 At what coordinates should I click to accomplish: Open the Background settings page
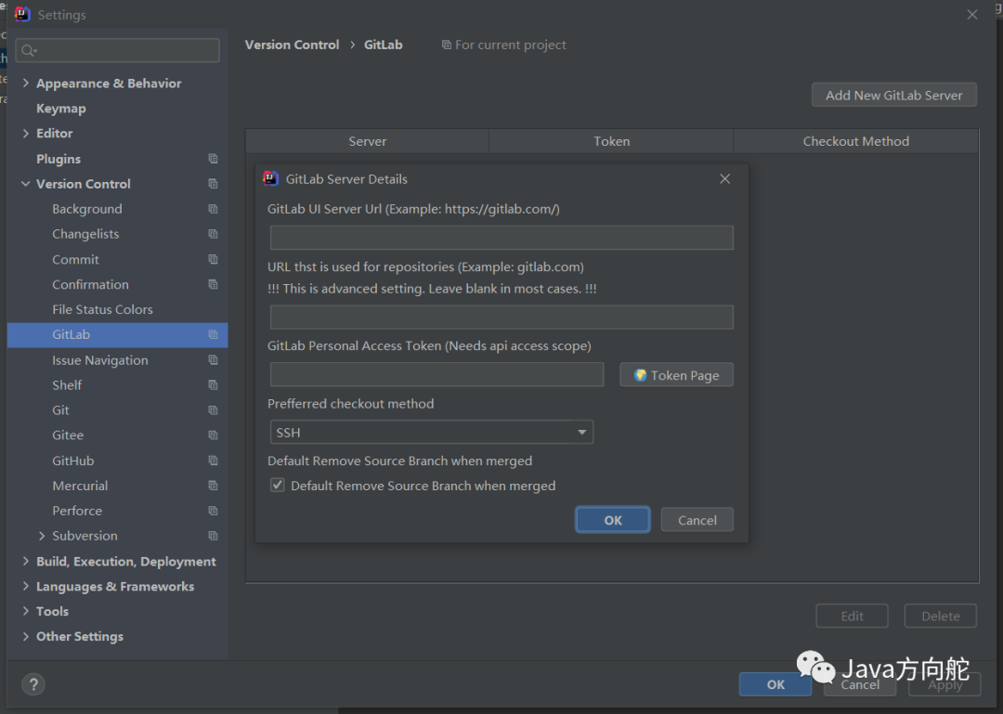pos(87,209)
